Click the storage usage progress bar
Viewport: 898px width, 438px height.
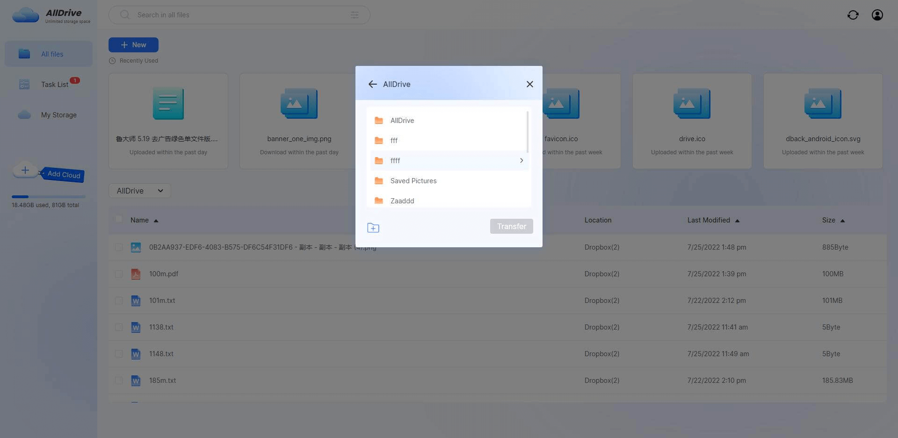tap(49, 197)
